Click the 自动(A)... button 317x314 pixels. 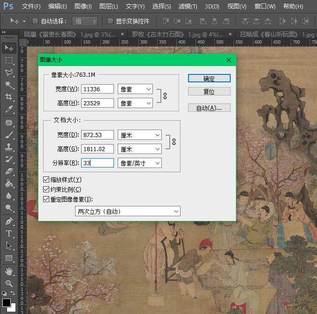(x=209, y=108)
